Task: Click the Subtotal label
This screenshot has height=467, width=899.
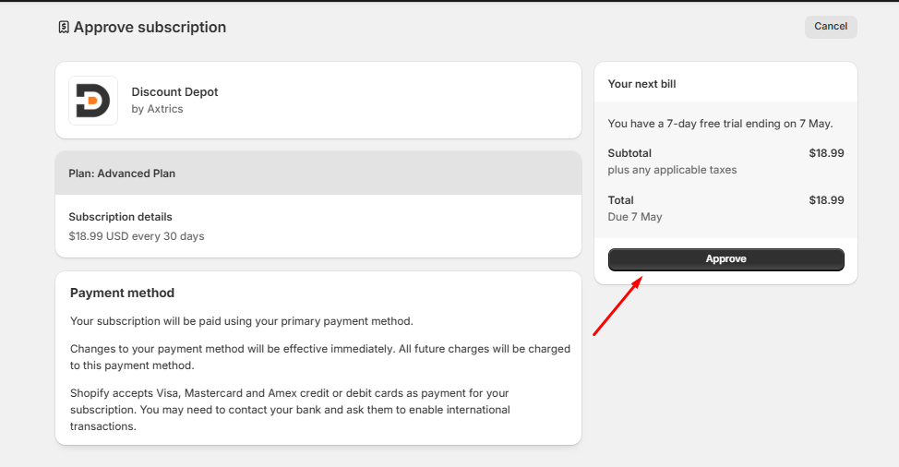Action: coord(629,153)
